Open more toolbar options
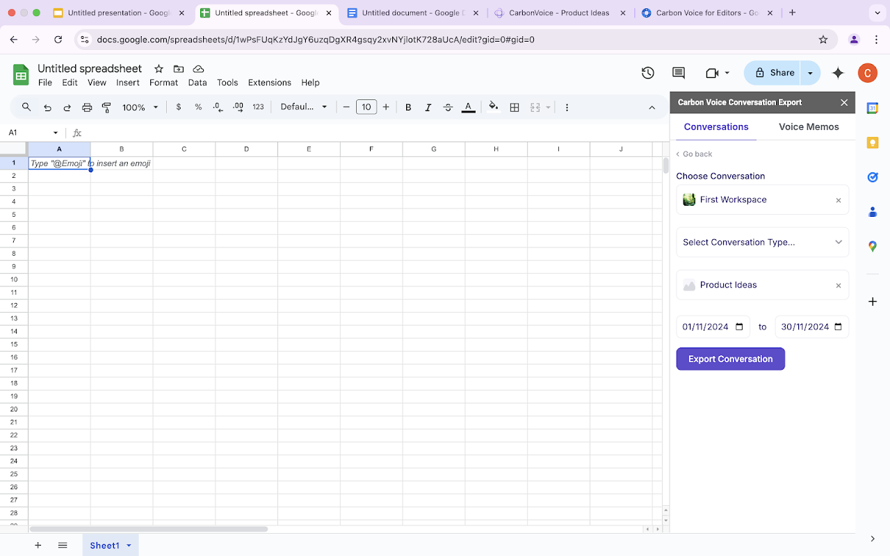Viewport: 890px width, 556px height. pyautogui.click(x=567, y=108)
